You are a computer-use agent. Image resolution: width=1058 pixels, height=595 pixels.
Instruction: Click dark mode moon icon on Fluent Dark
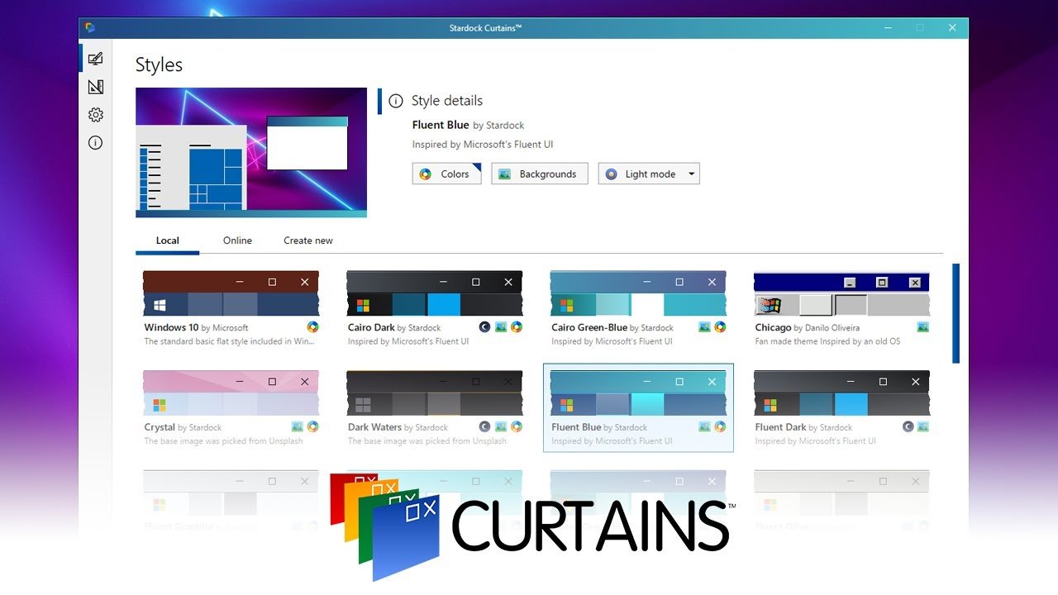click(x=908, y=427)
